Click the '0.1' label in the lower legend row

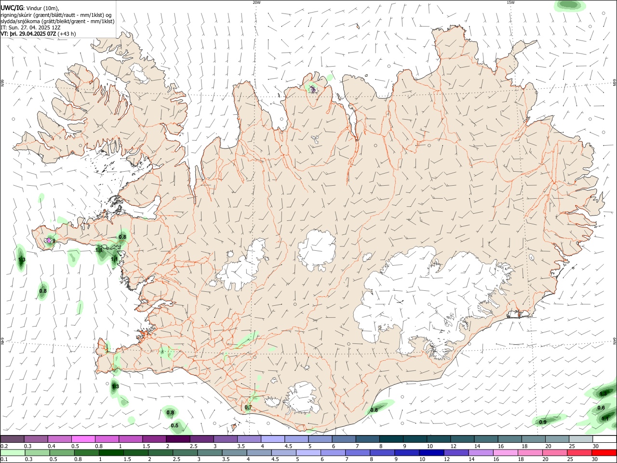click(4, 460)
